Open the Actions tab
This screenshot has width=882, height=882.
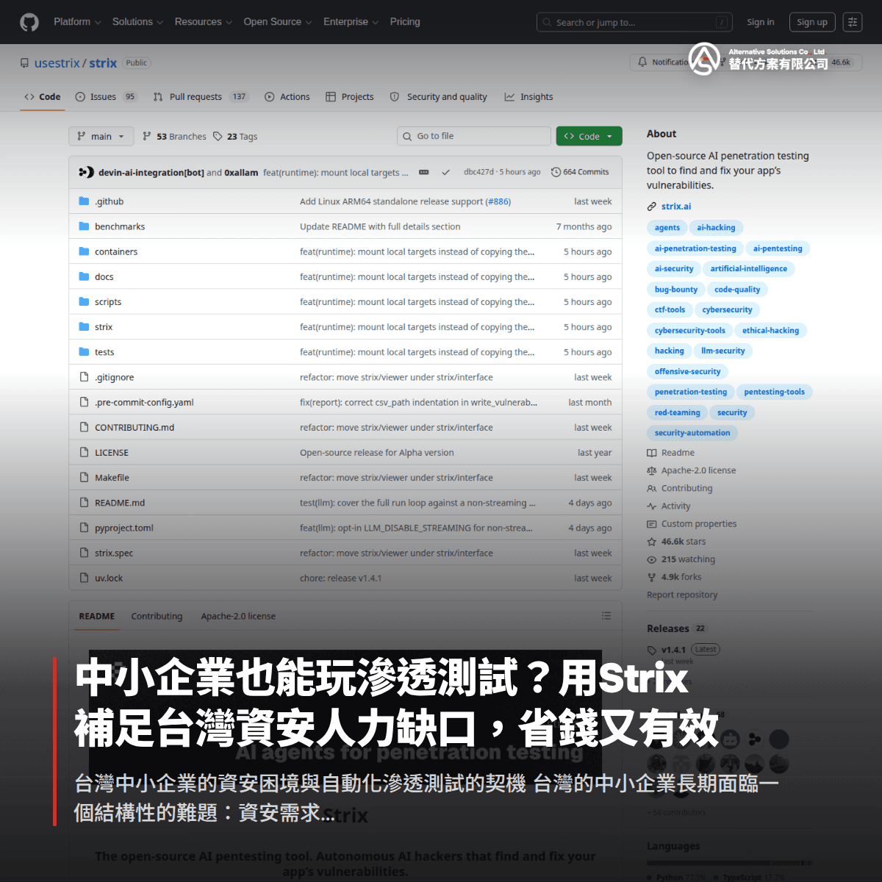[x=287, y=96]
